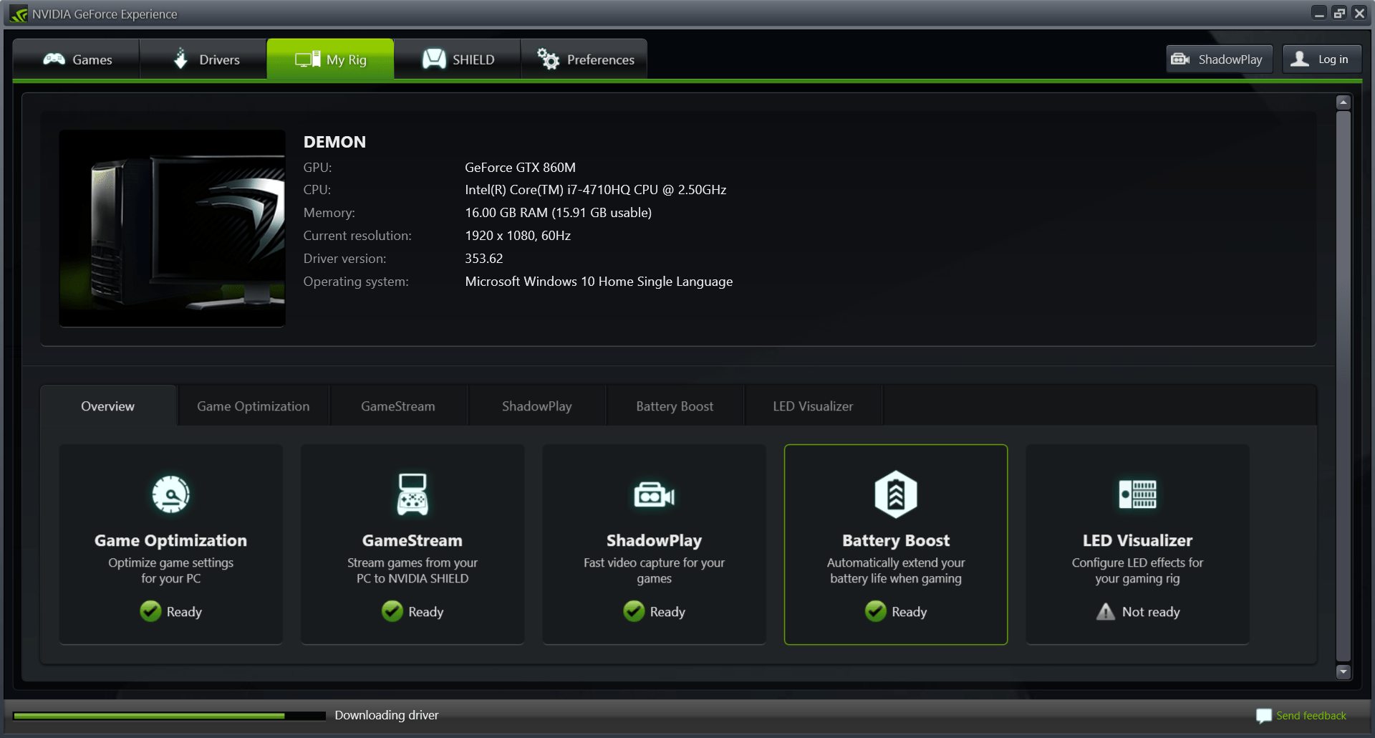This screenshot has width=1375, height=738.
Task: Open the GameStream sub-tab
Action: tap(398, 406)
